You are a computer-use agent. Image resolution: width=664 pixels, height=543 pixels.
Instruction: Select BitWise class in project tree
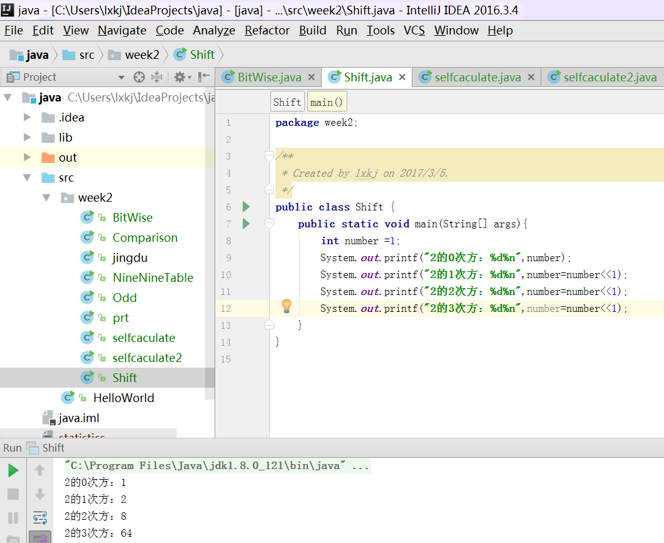[133, 217]
